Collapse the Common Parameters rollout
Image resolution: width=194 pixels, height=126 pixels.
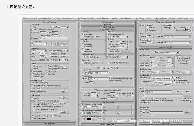[50, 22]
